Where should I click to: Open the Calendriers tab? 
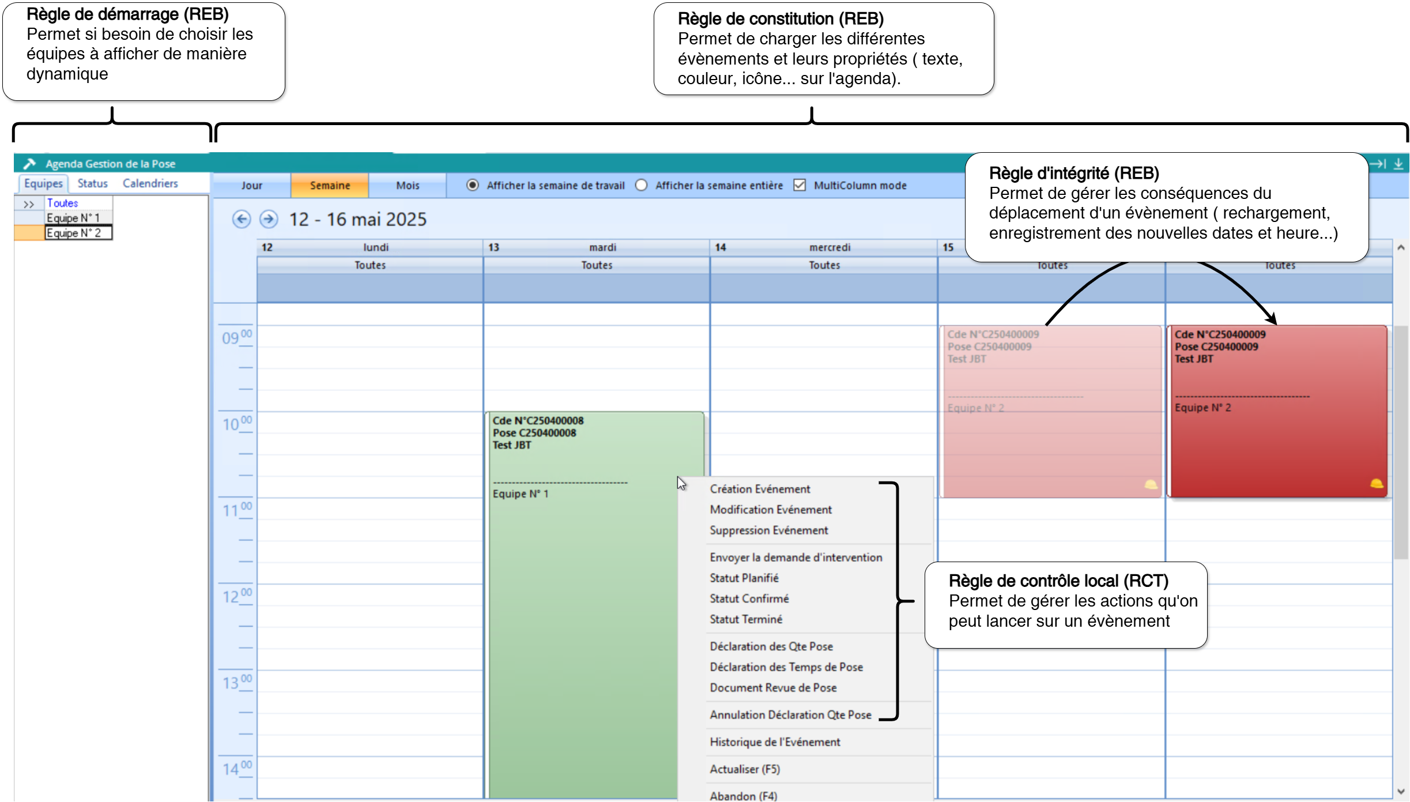pos(150,183)
